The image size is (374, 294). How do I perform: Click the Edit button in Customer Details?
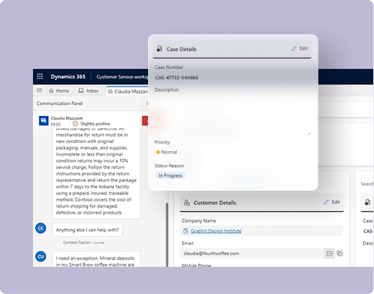332,202
